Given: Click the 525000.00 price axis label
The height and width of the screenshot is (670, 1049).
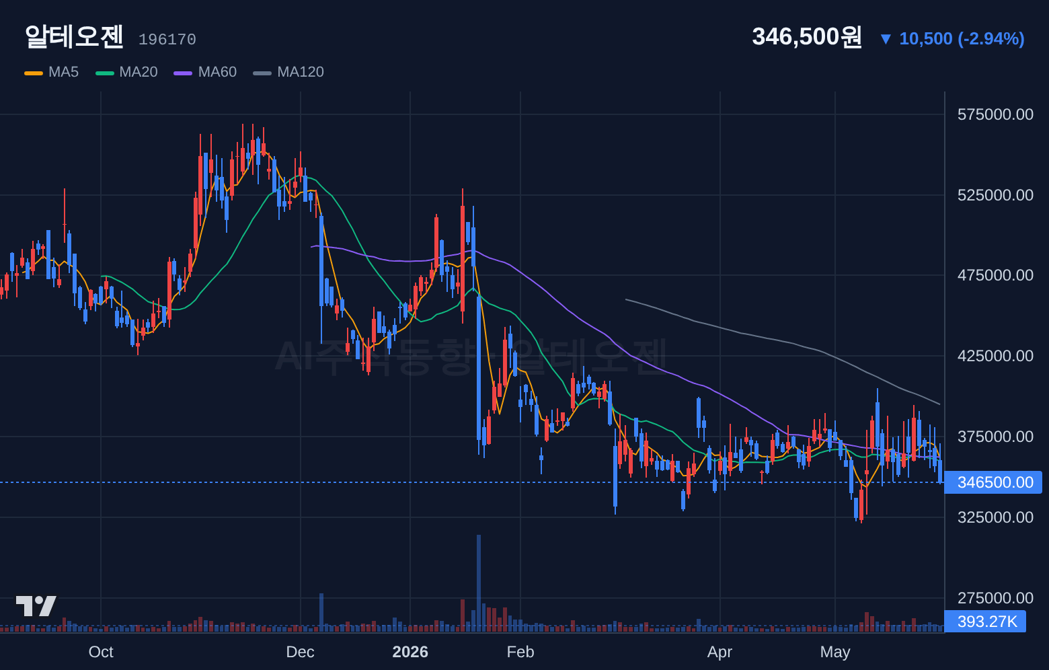Looking at the screenshot, I should click(x=995, y=195).
